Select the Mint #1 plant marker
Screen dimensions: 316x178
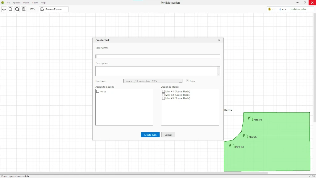(249, 118)
